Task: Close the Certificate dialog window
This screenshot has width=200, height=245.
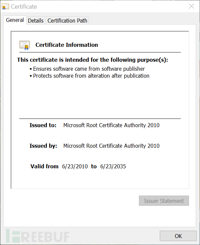Action: 191,6
